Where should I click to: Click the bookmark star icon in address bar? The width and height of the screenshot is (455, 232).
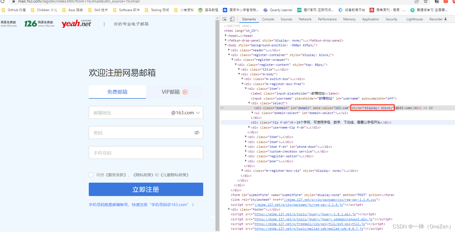click(x=426, y=1)
